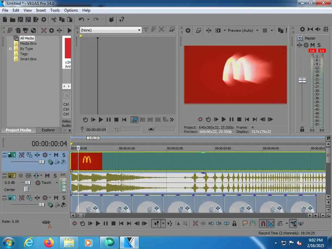Open auto ripple dropdown arrow
This screenshot has height=249, width=332.
pyautogui.click(x=287, y=223)
